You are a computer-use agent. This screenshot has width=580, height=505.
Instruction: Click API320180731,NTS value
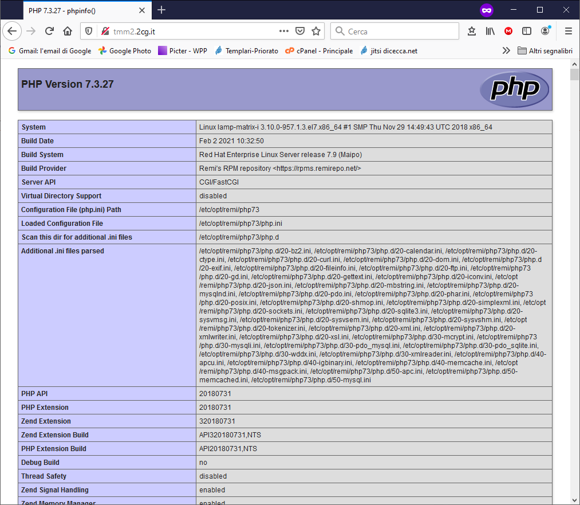[x=230, y=434]
